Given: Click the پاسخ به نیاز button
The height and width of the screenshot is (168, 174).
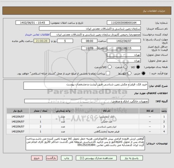Looking at the screenshot, I should click(x=131, y=158).
